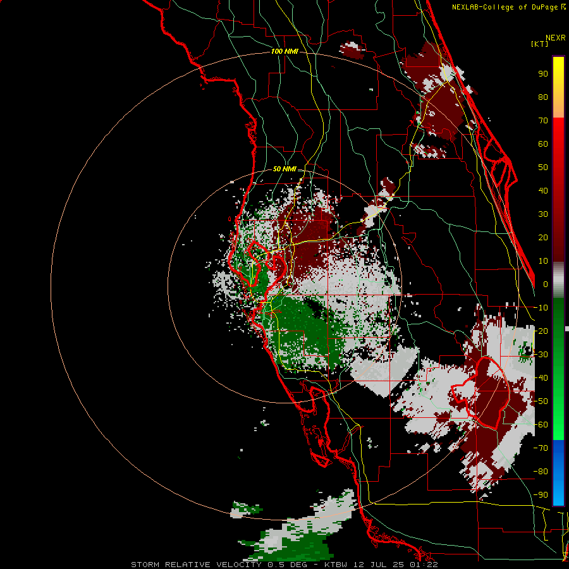Pick the dark maroon segment near 20 on the scale

pos(558,238)
